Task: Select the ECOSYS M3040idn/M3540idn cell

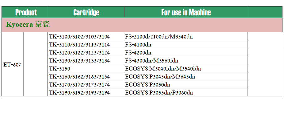Action: pos(186,68)
